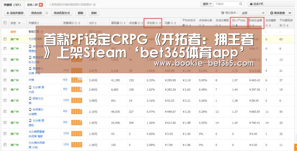Viewport: 297px width, 151px height.
Task: Click the 8分 score for 休闲裤七分裤男
Action: pos(65,111)
